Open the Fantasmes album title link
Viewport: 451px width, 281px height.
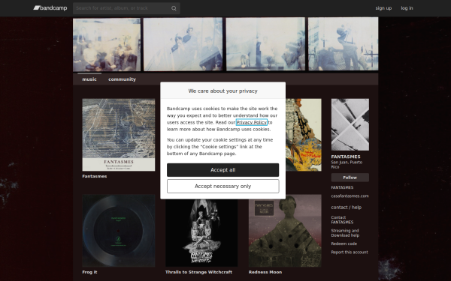[95, 176]
